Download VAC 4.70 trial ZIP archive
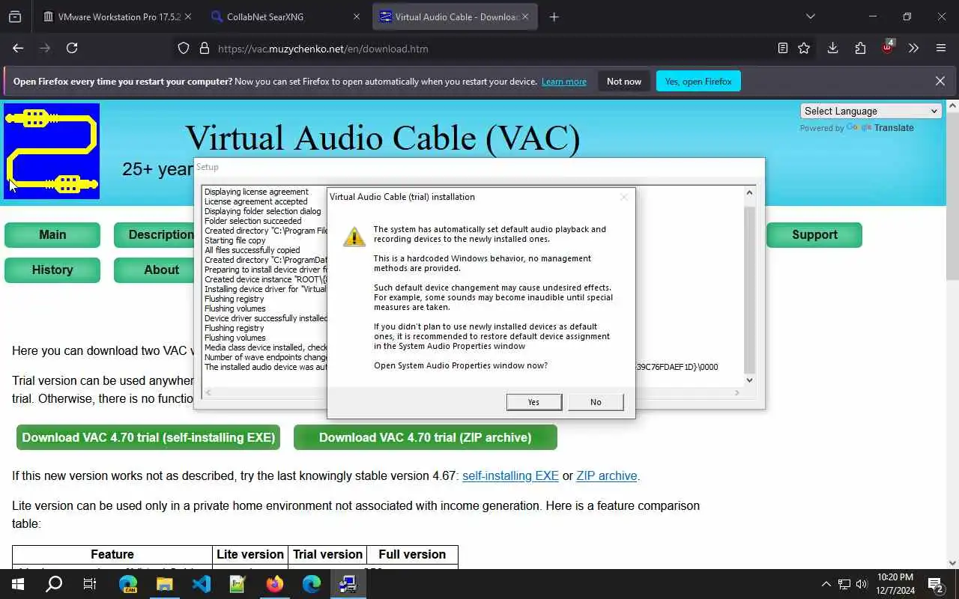The image size is (959, 599). (426, 437)
